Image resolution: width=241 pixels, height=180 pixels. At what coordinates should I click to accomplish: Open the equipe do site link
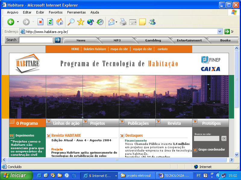142,49
